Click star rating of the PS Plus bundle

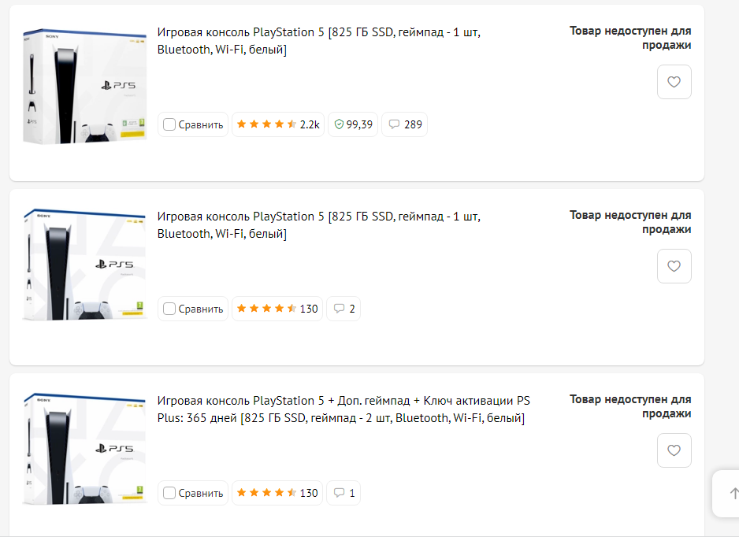(277, 493)
